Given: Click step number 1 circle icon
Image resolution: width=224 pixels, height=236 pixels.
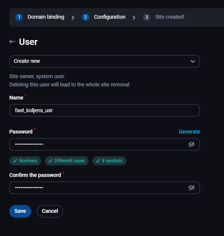Looking at the screenshot, I should 19,17.
